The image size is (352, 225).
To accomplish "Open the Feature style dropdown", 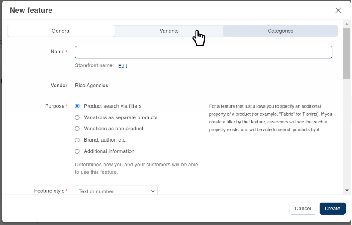I will [116, 191].
